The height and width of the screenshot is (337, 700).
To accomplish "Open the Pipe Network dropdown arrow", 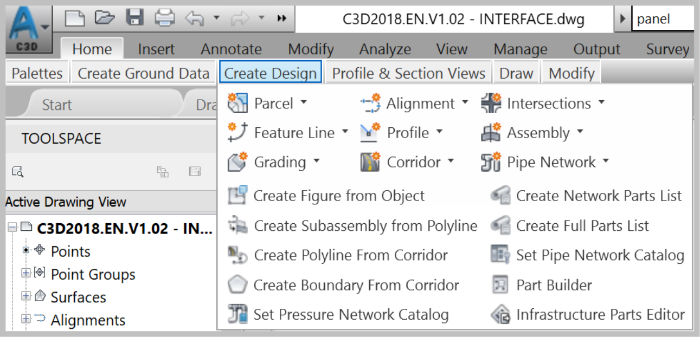I will 605,161.
